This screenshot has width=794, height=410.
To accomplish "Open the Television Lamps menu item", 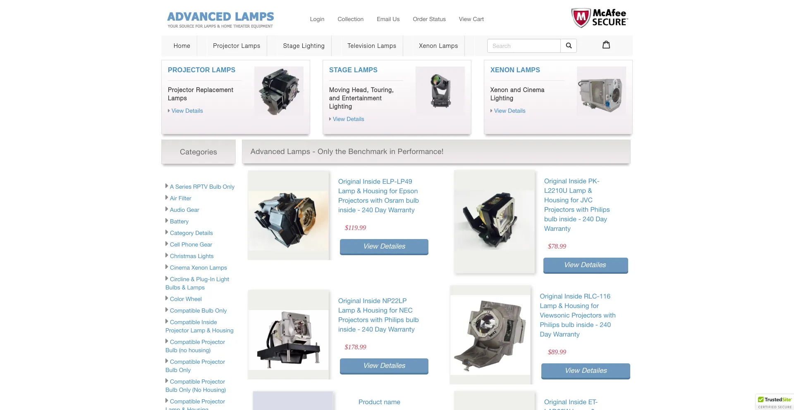I will [x=371, y=46].
